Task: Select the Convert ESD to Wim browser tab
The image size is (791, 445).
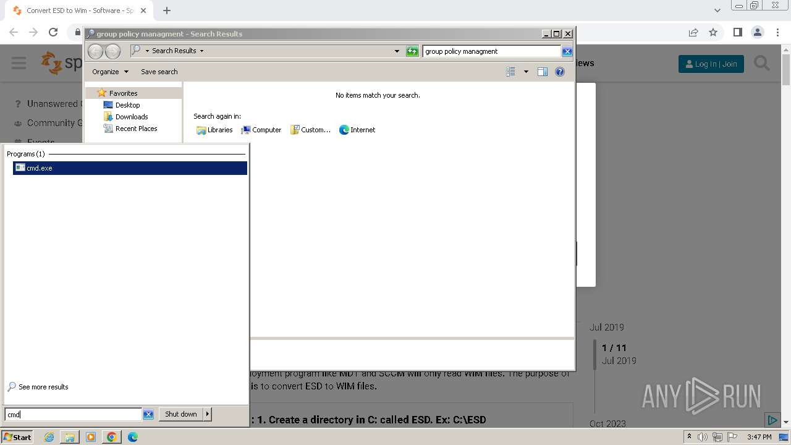Action: click(x=79, y=11)
